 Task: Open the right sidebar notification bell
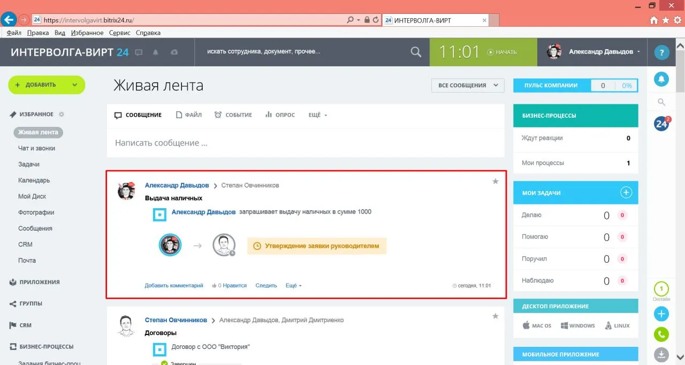pyautogui.click(x=662, y=80)
